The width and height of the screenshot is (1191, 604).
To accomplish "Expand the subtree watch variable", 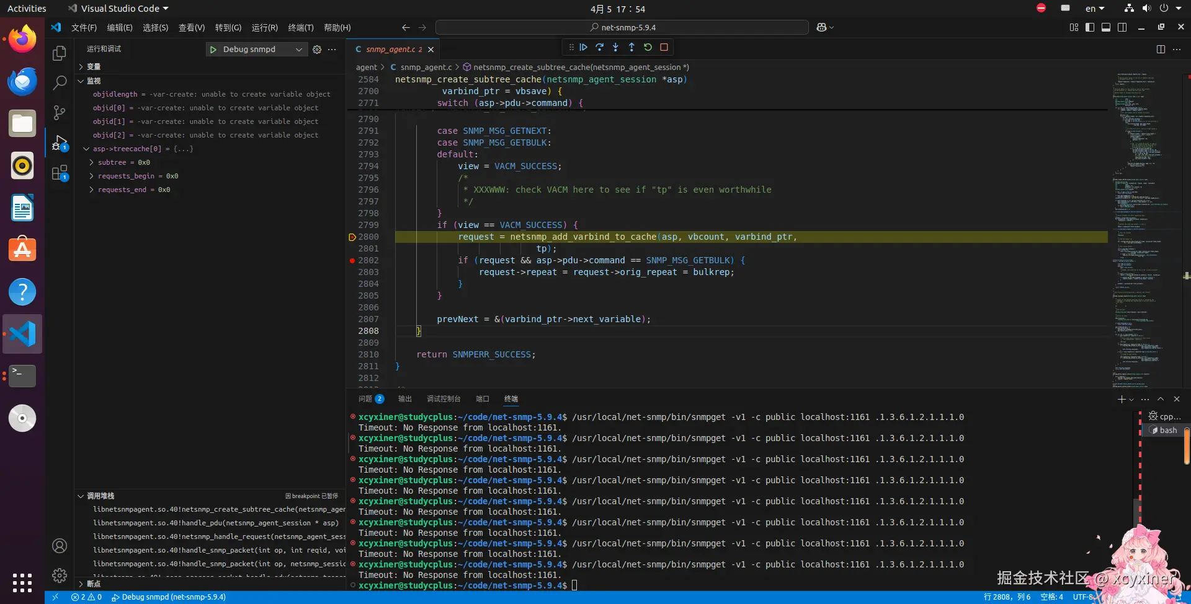I will [x=91, y=162].
